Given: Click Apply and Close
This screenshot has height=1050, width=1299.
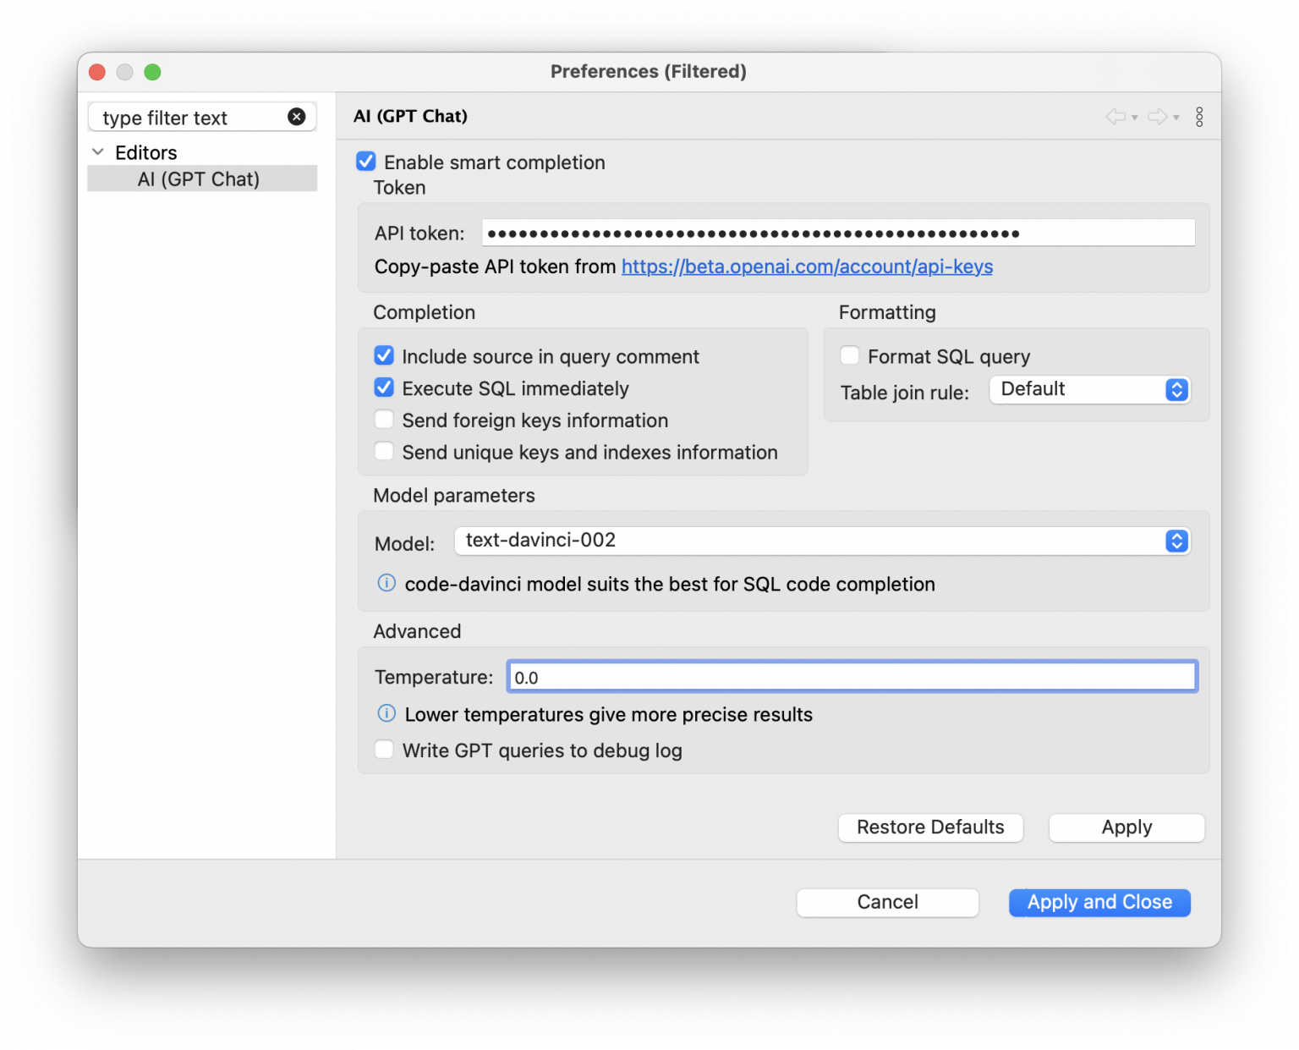Looking at the screenshot, I should tap(1099, 902).
